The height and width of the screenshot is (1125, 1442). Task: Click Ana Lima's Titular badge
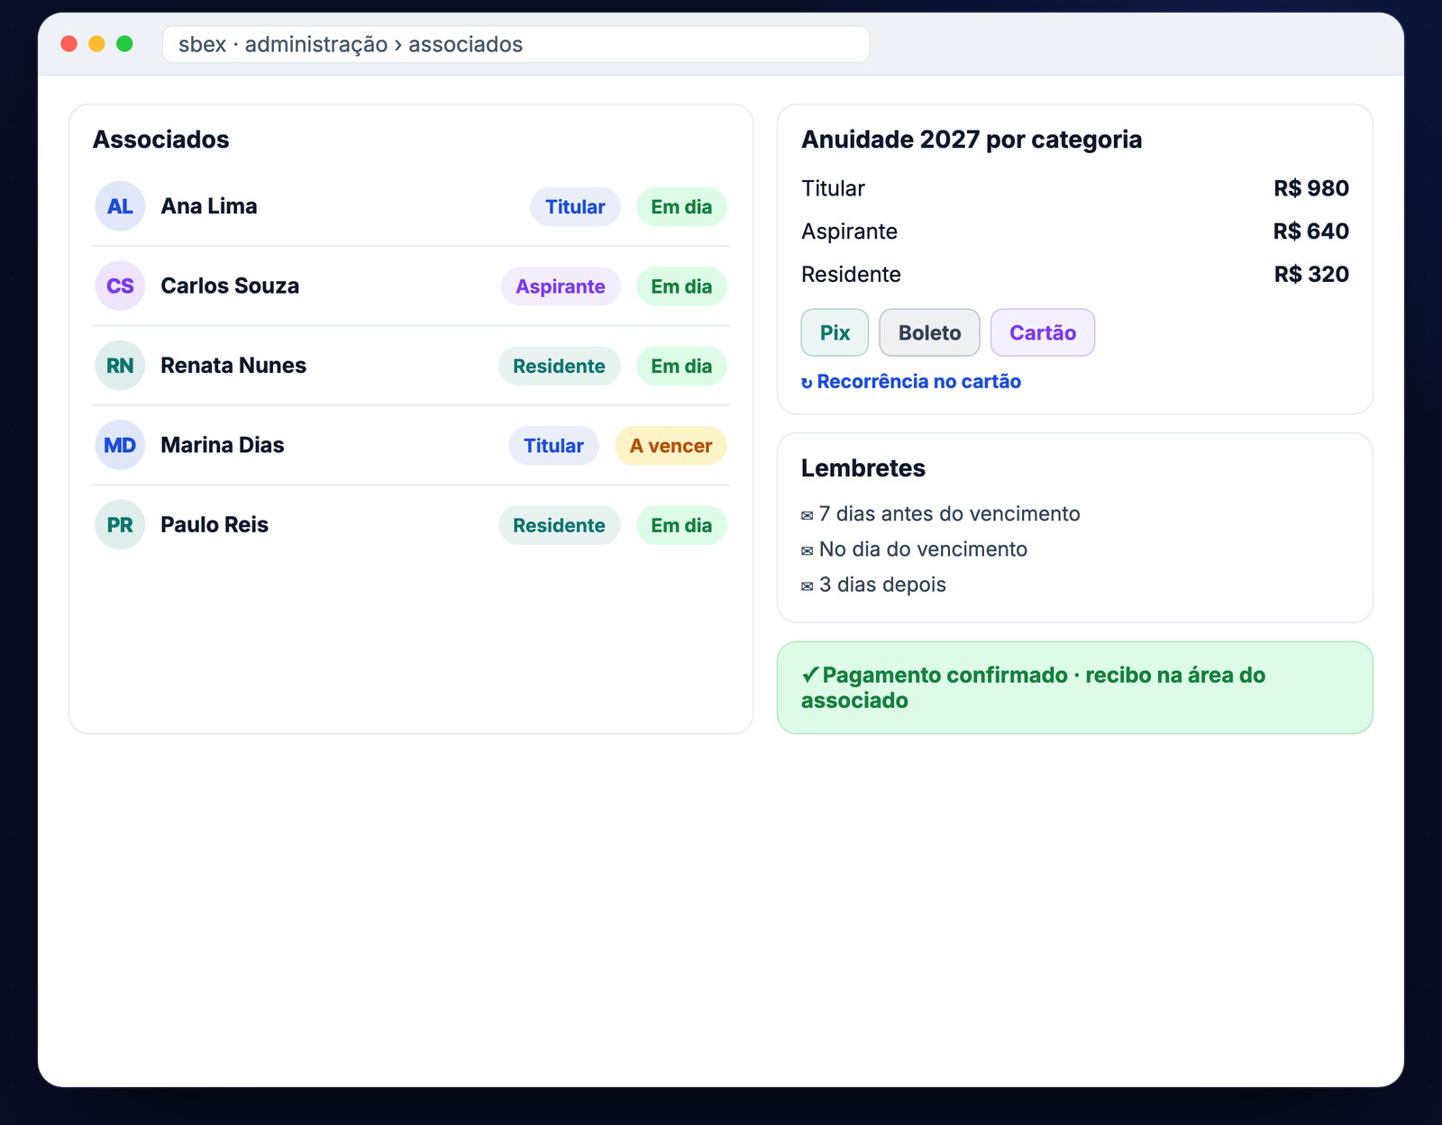point(575,206)
